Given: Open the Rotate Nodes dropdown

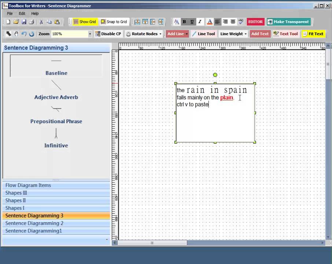Looking at the screenshot, I should point(144,34).
